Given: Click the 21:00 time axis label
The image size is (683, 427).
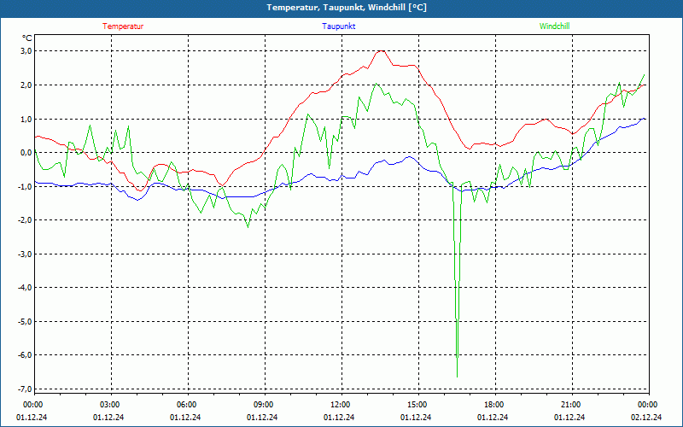Looking at the screenshot, I should click(570, 405).
